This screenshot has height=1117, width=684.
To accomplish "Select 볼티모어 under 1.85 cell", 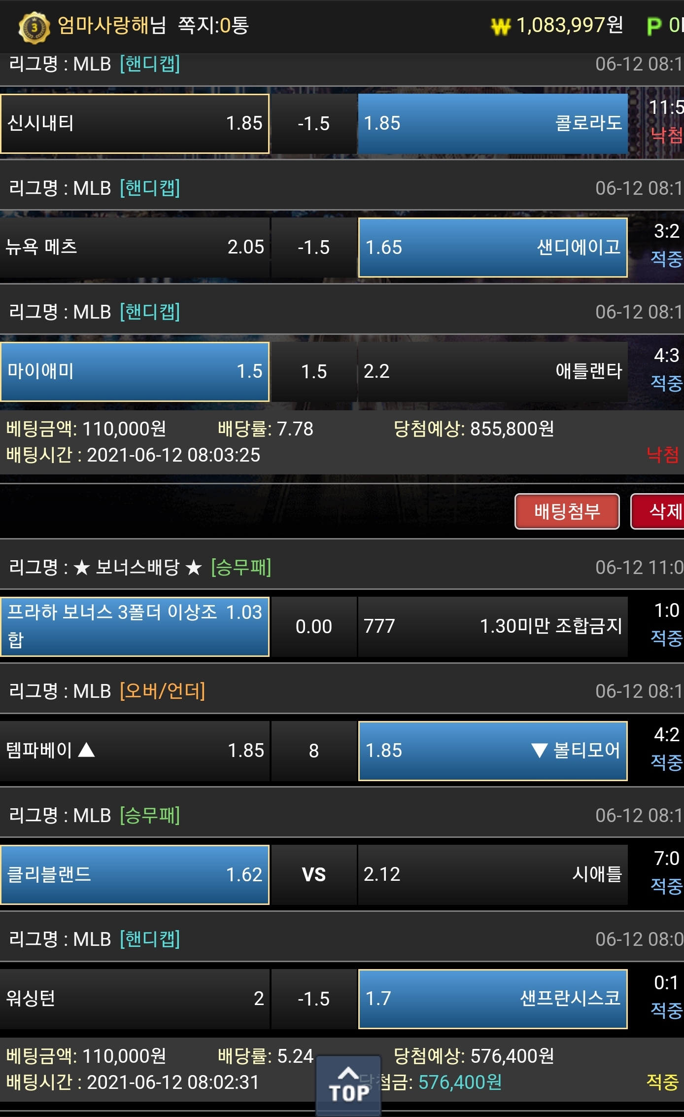I will [x=493, y=751].
